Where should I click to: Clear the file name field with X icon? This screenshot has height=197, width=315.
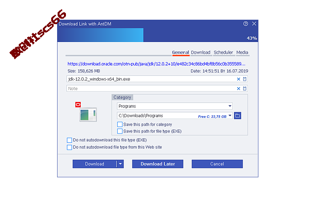coord(238,79)
